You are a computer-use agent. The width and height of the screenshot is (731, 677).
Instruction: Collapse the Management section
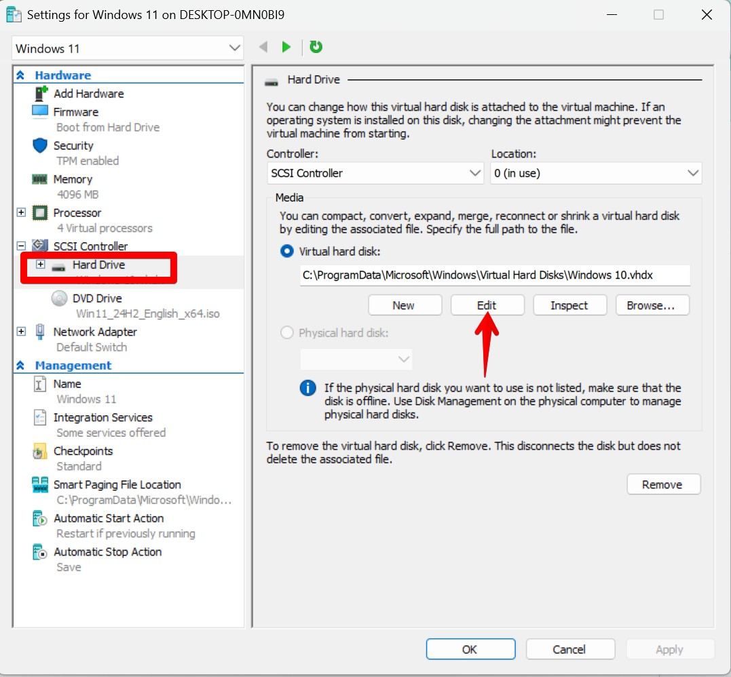pyautogui.click(x=20, y=365)
